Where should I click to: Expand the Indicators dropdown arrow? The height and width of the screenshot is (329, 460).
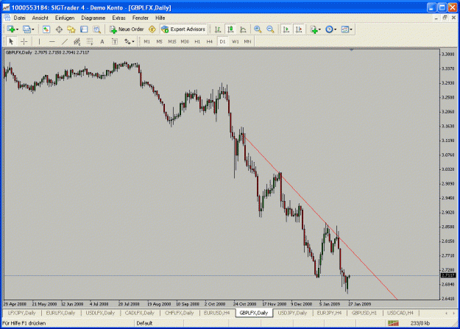[319, 29]
